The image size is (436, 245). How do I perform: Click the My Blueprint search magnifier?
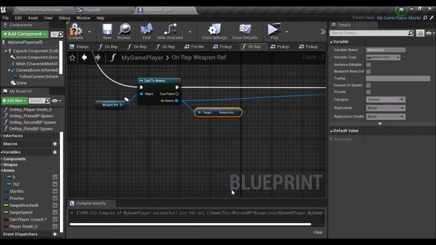(x=47, y=101)
